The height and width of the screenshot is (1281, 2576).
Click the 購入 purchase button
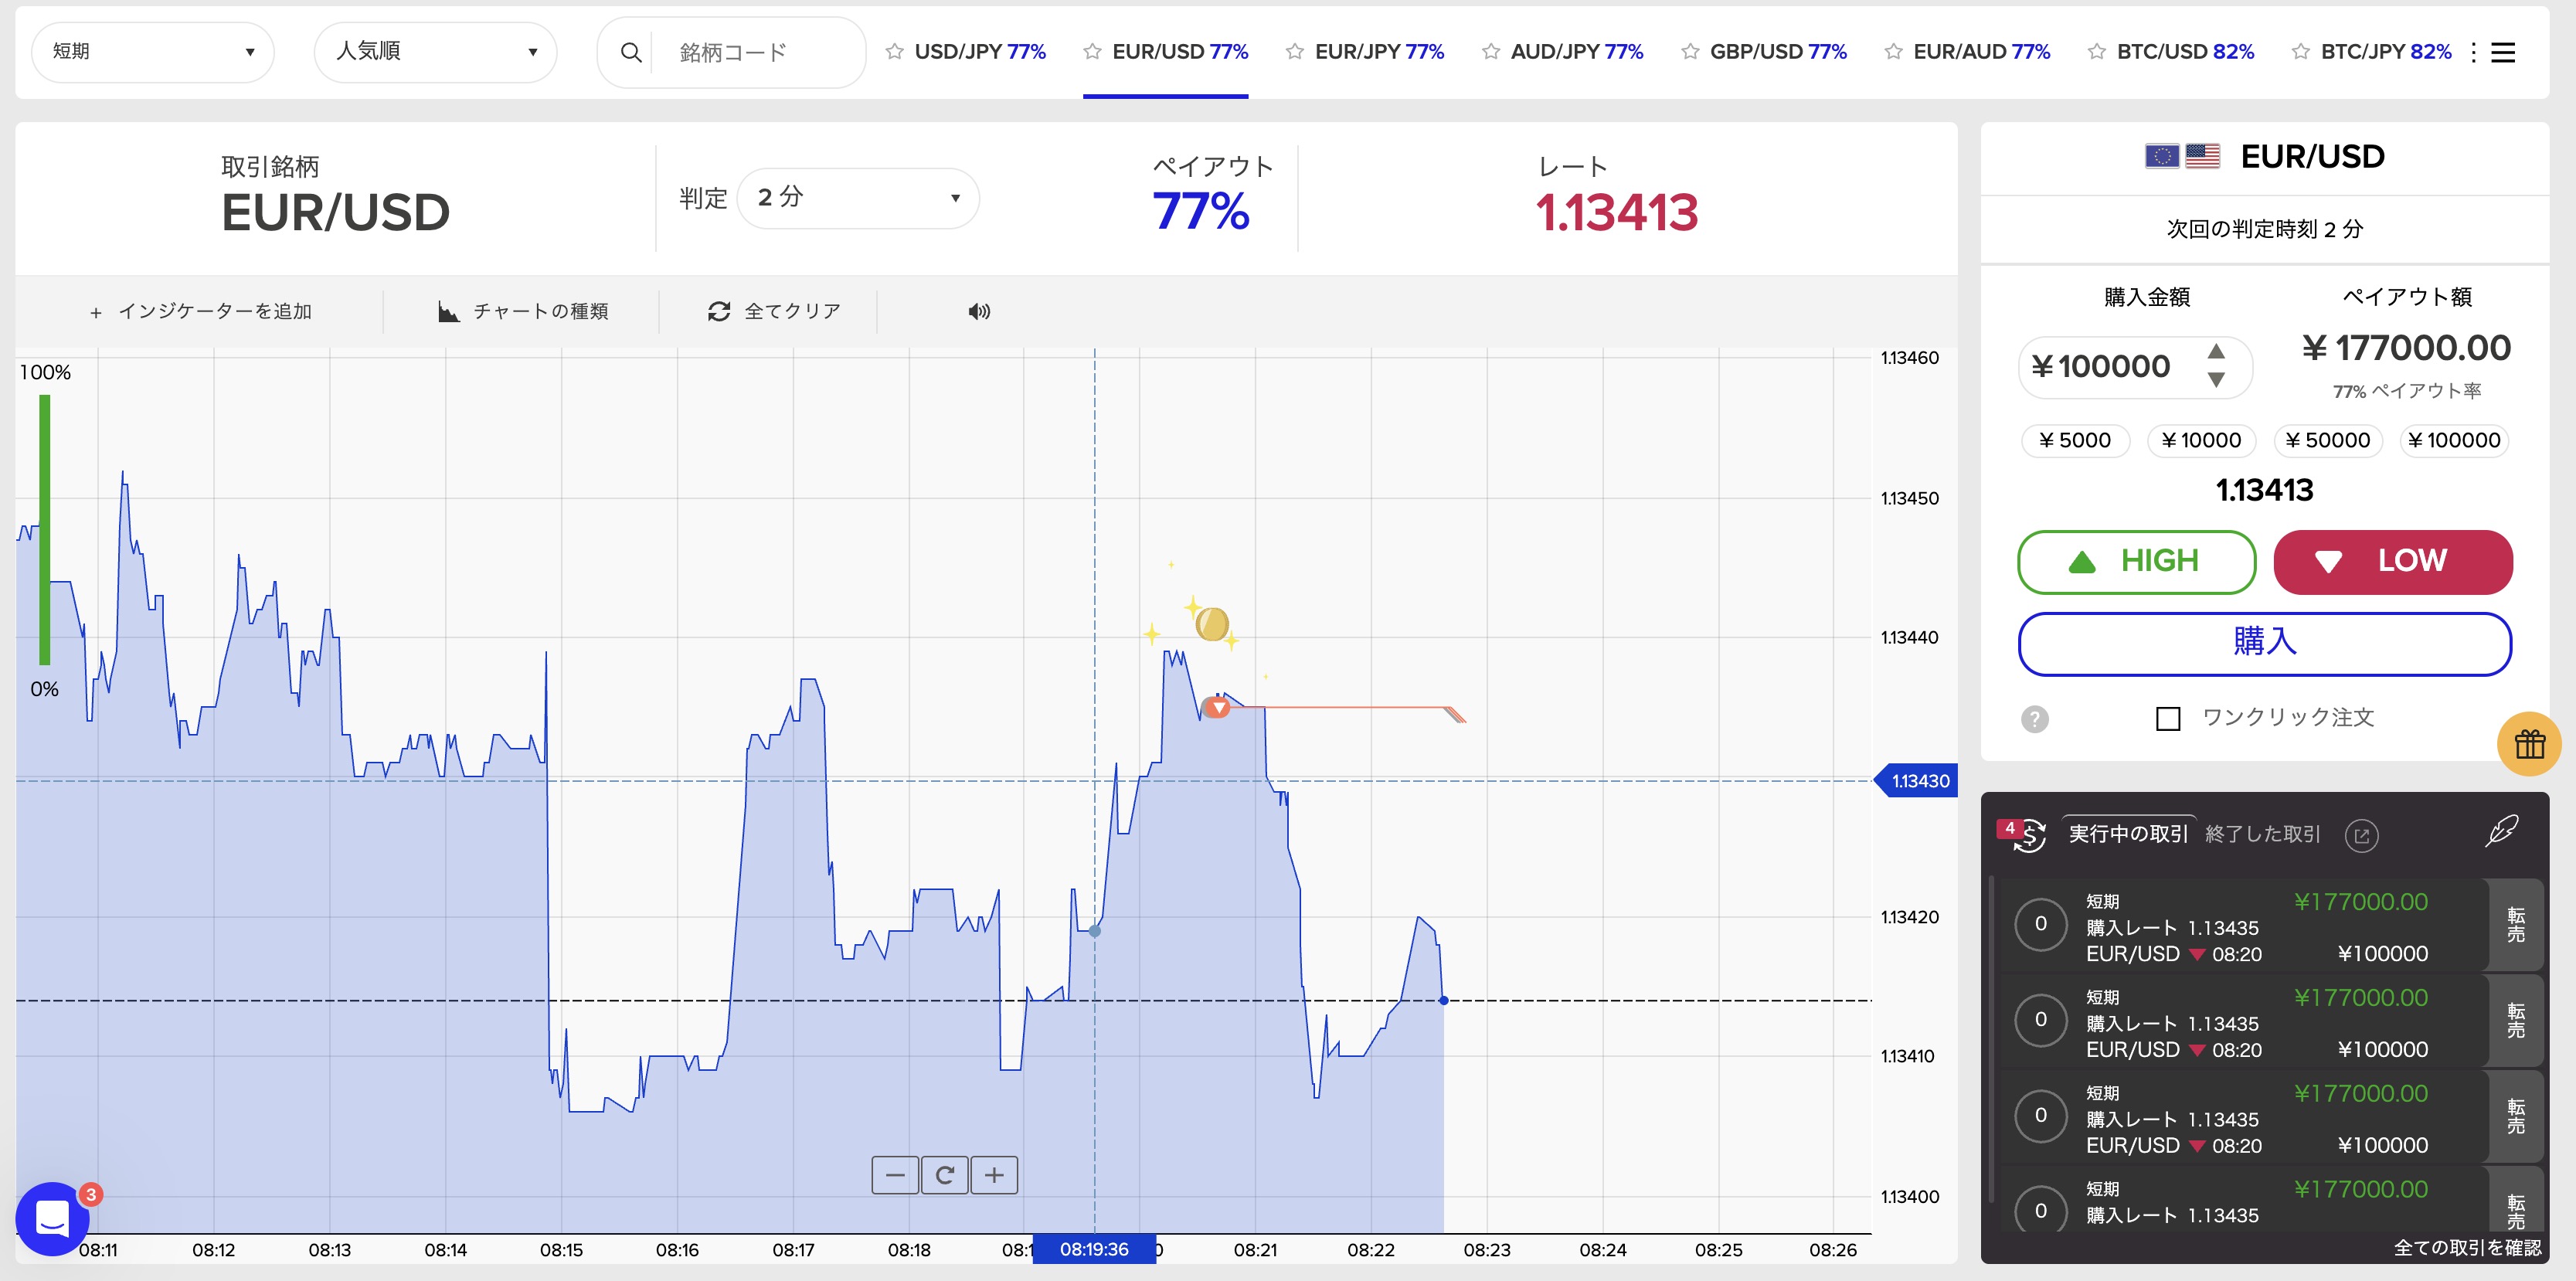coord(2264,643)
